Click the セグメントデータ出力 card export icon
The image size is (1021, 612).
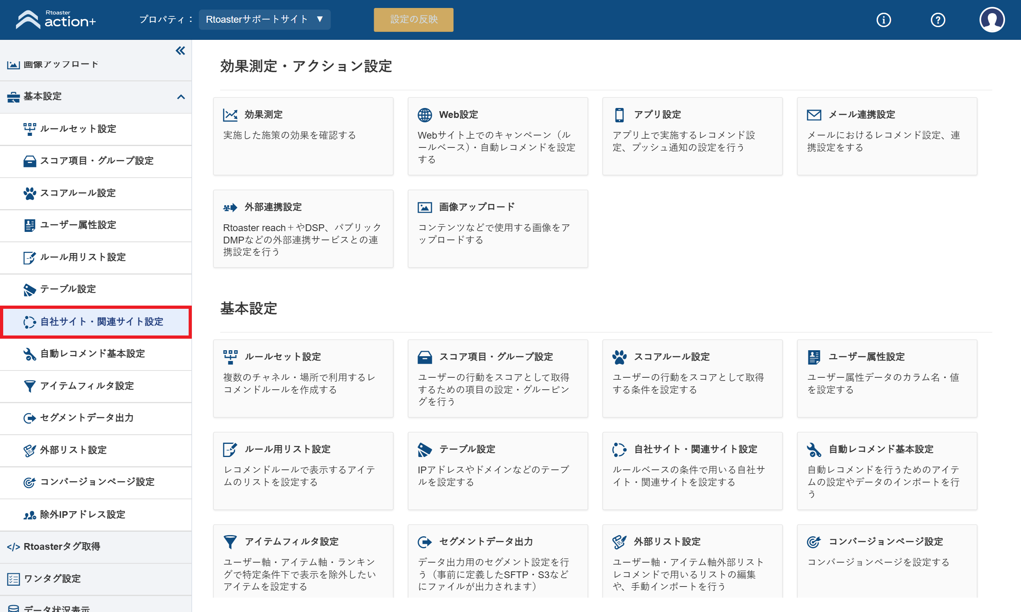coord(425,542)
